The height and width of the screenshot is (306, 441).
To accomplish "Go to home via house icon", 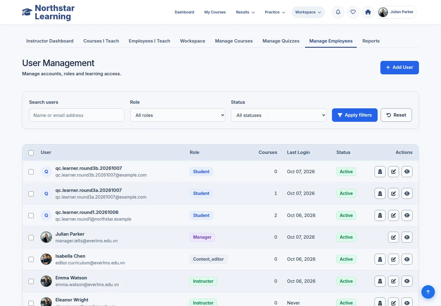I will [x=368, y=12].
